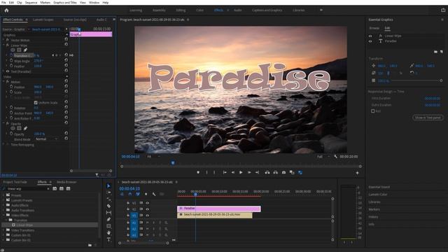This screenshot has width=448, height=252.
Task: Click the Home icon
Action: (x=6, y=10)
